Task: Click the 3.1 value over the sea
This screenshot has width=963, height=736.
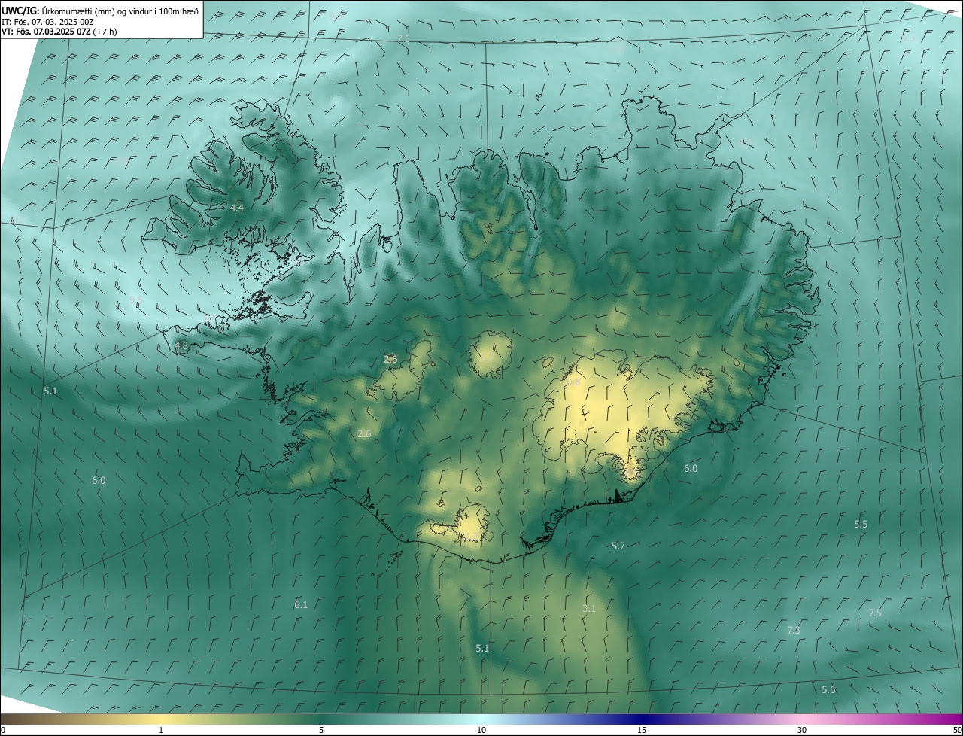Action: [589, 608]
